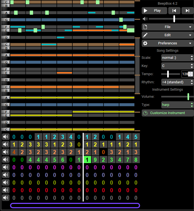This screenshot has height=211, width=194.
Task: Click the page icon on the File menu
Action: coord(145,27)
